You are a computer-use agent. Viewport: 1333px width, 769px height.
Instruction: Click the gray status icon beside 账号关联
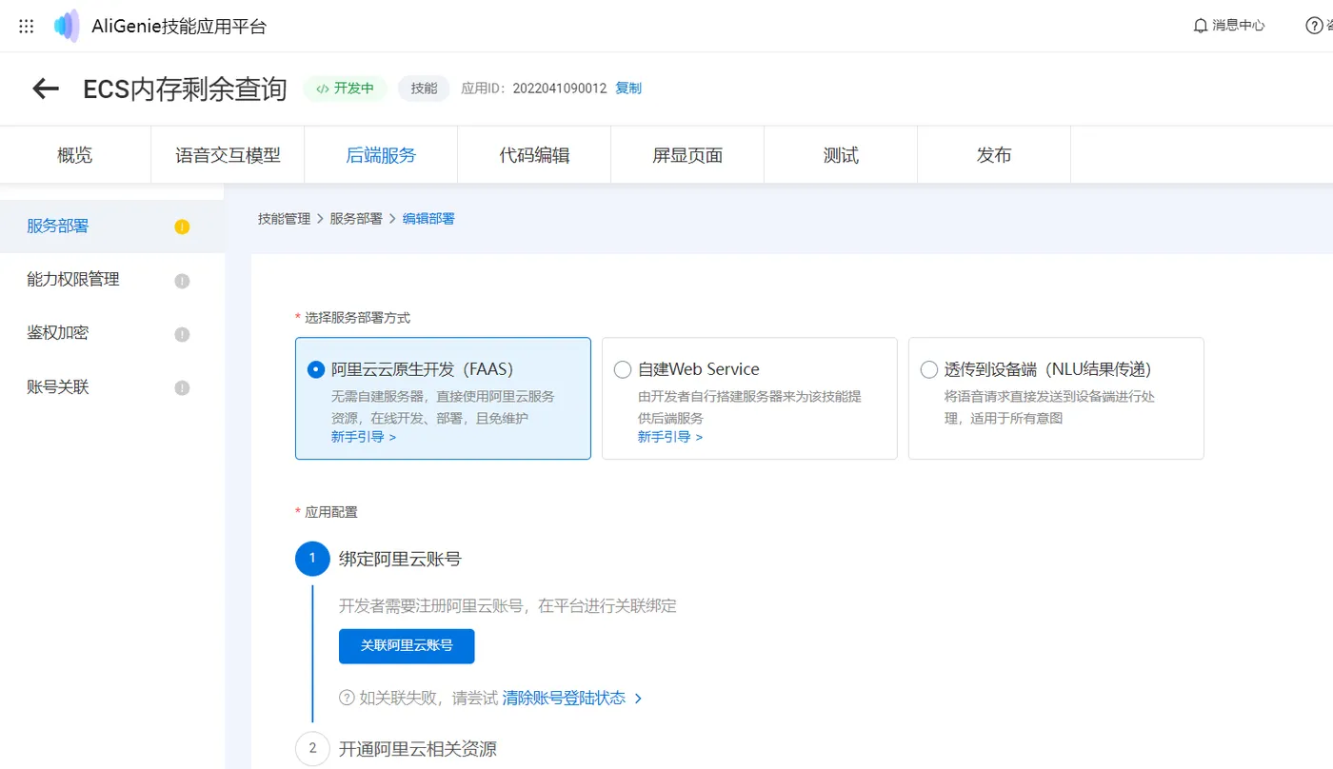click(x=183, y=388)
